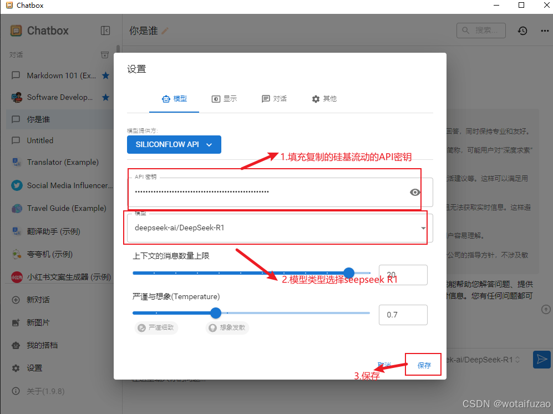Image resolution: width=553 pixels, height=414 pixels.
Task: Open the 夸夸机 (示例) conversation
Action: (x=59, y=254)
